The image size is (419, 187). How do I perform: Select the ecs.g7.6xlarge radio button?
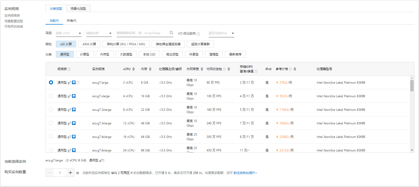[x=51, y=150]
